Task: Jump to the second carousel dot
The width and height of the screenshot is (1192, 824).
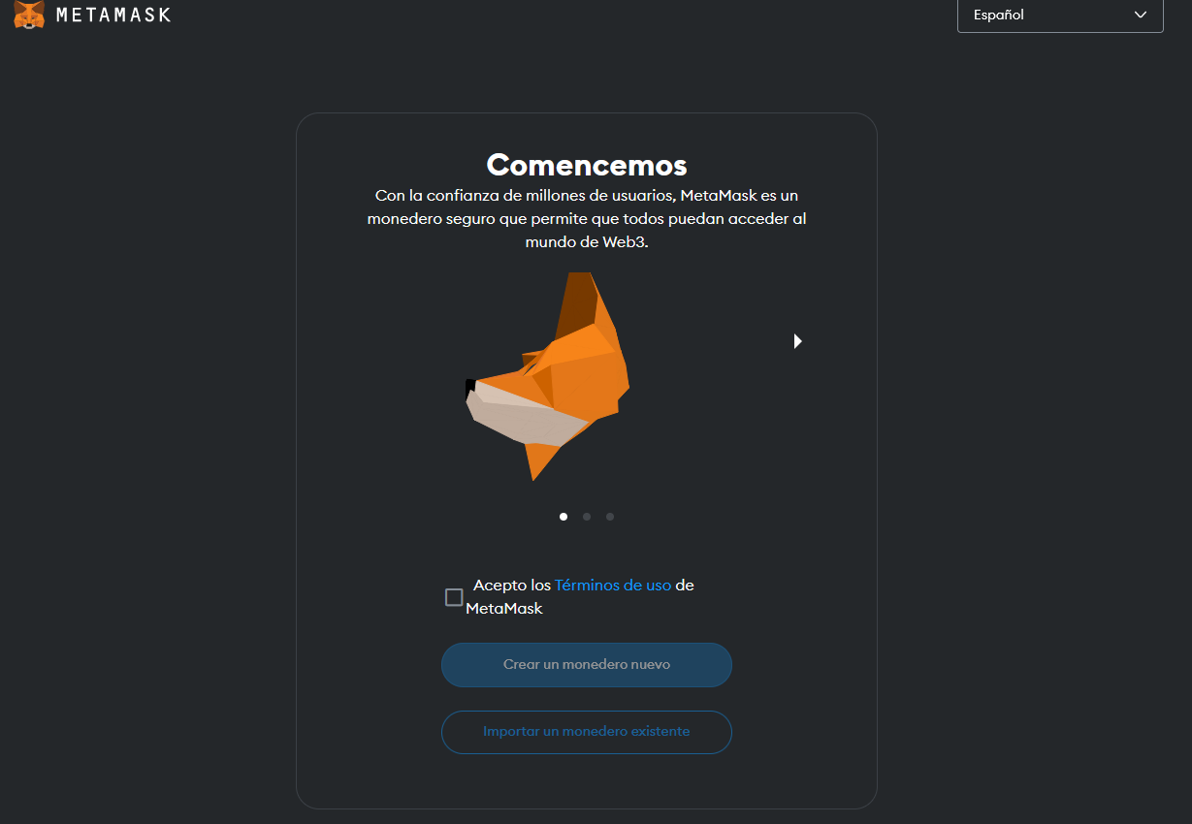Action: [x=587, y=517]
